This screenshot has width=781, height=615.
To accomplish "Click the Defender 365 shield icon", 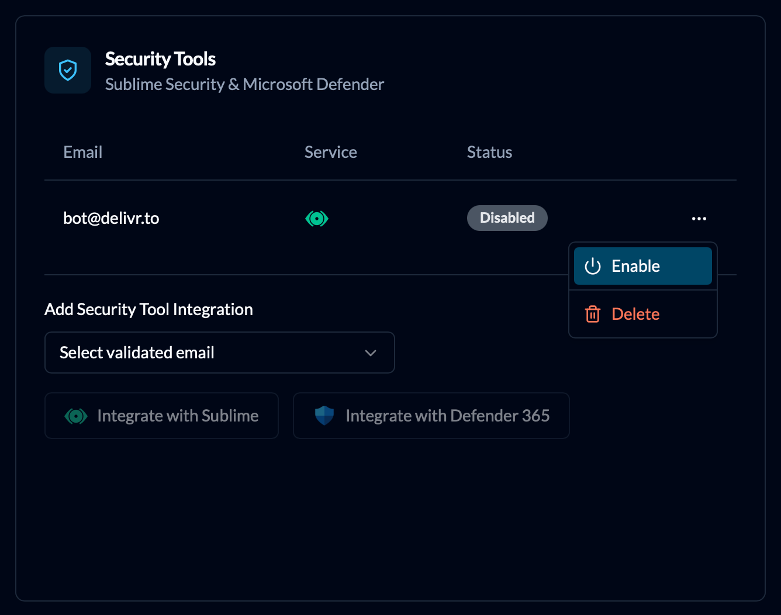I will 324,416.
